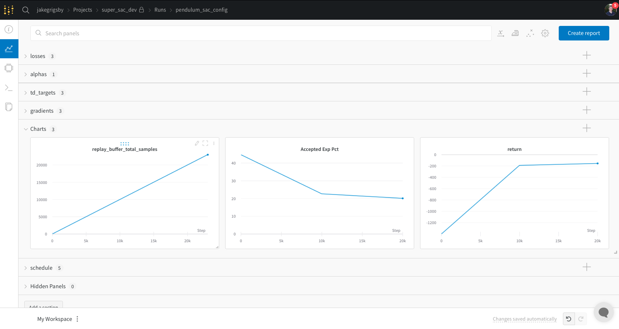Click Changes saved automatically text
The height and width of the screenshot is (329, 619).
(x=525, y=319)
